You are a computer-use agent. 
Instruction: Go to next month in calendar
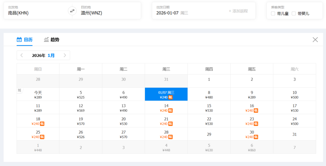click(x=65, y=55)
